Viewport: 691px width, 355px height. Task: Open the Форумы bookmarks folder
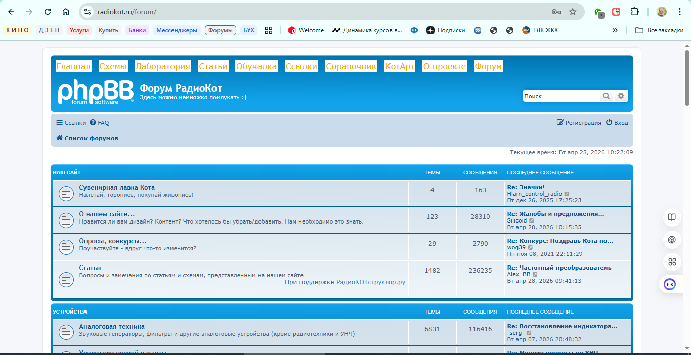click(x=221, y=30)
